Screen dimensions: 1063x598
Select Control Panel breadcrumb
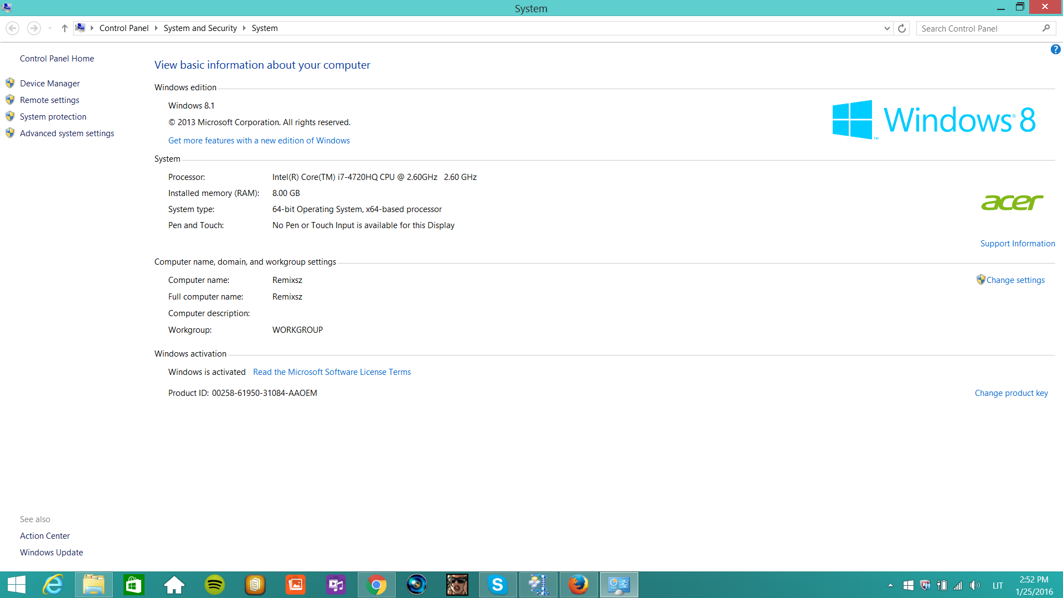[124, 28]
